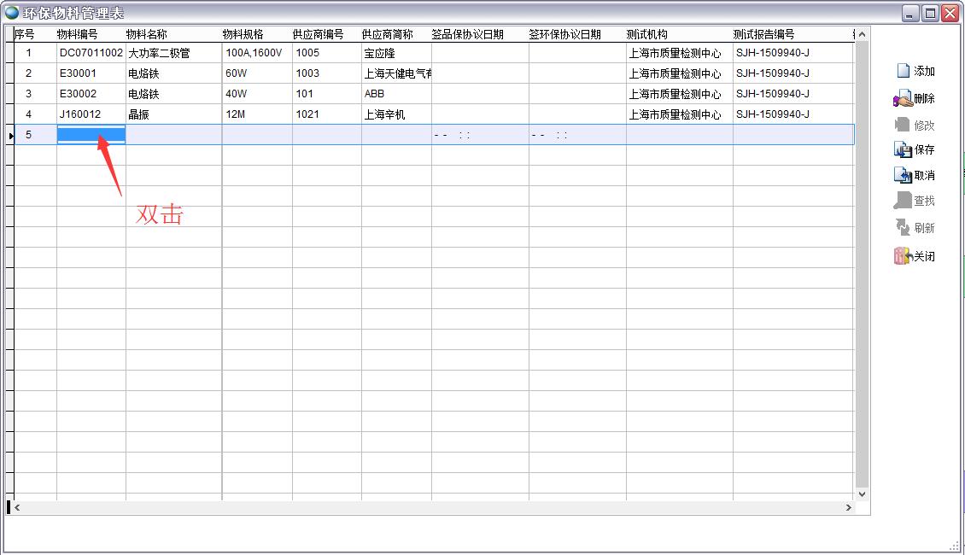Click the 签环保协议日期 date cell in row 5
Image resolution: width=965 pixels, height=555 pixels.
576,134
